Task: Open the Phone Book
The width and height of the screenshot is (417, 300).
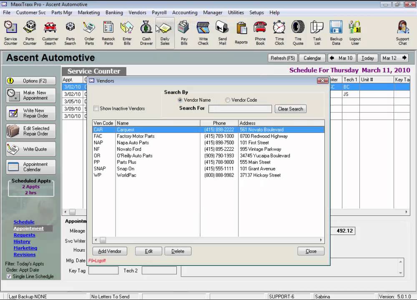Action: click(260, 33)
